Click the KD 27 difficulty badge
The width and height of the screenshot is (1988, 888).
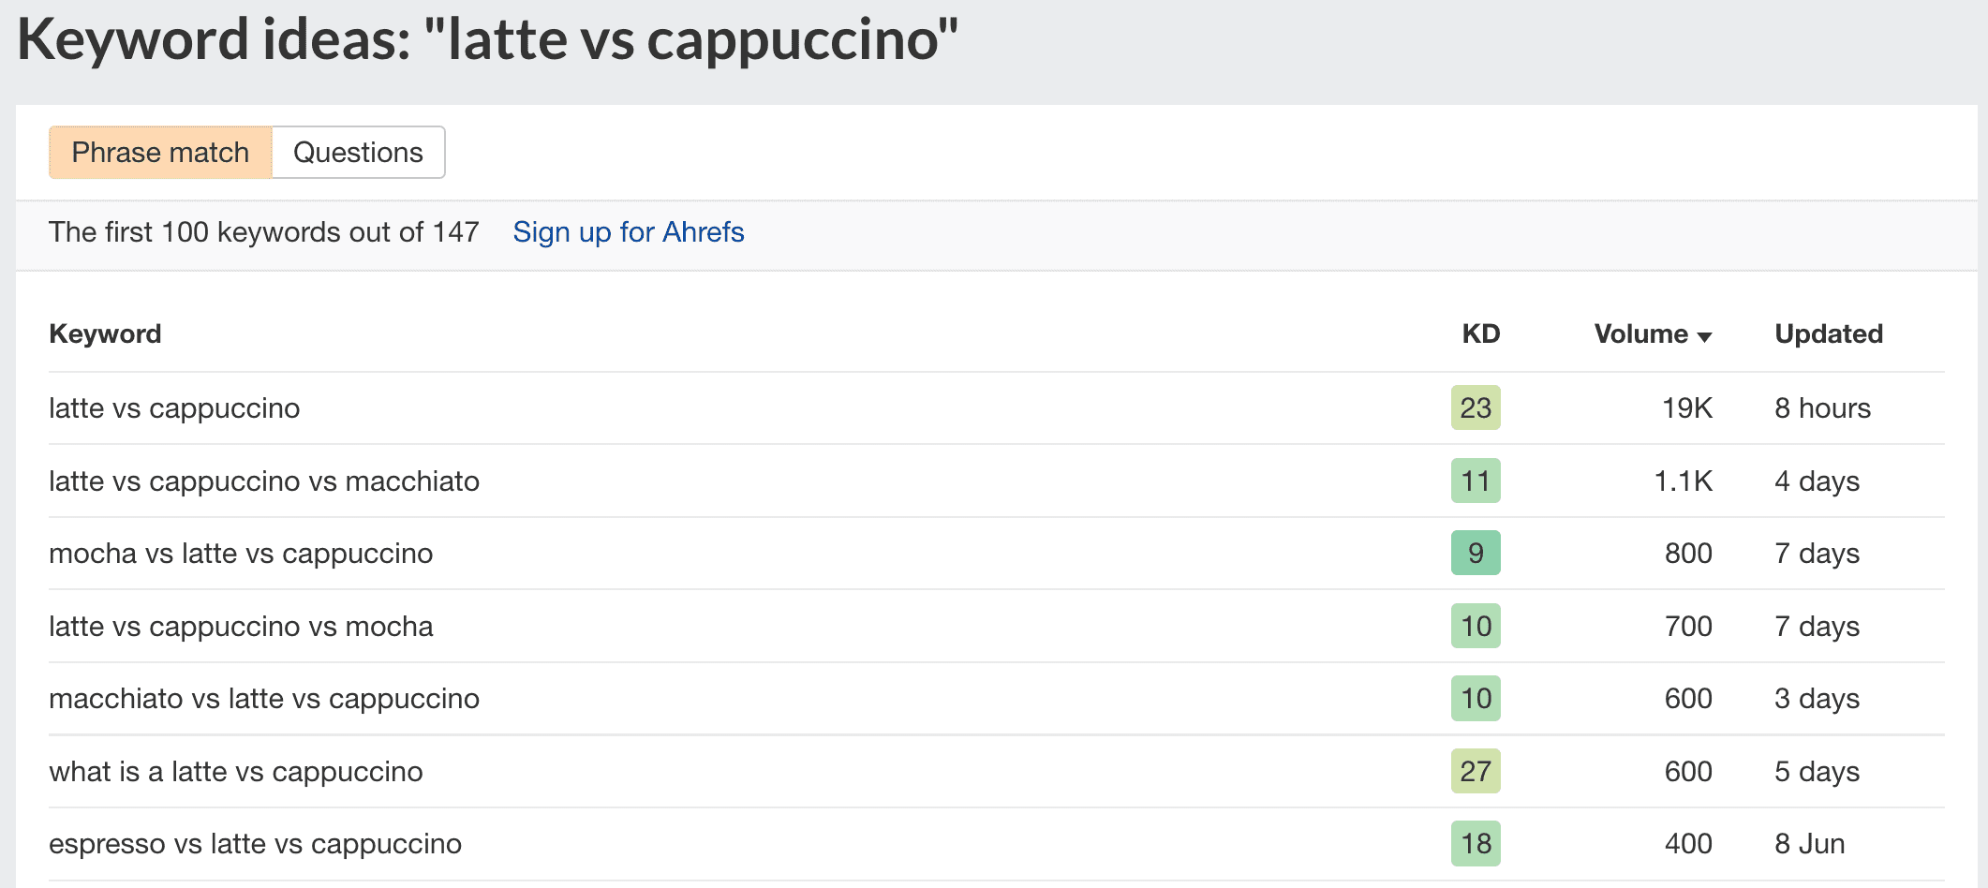1476,772
